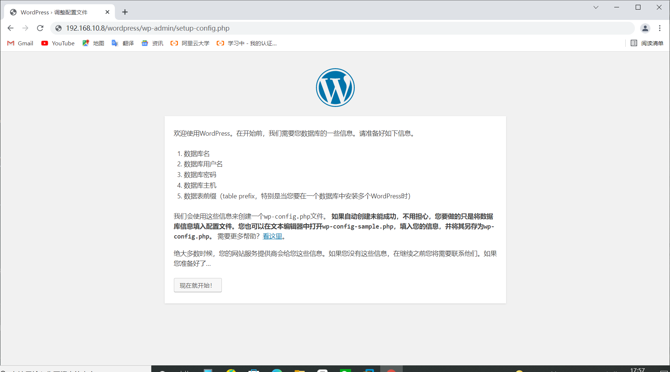Open 资讯 news bookmark
The width and height of the screenshot is (670, 372).
(x=152, y=43)
